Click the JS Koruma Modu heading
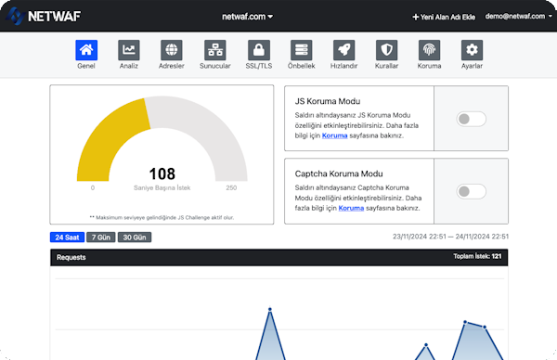Viewport: 557px width, 360px height. pyautogui.click(x=328, y=101)
